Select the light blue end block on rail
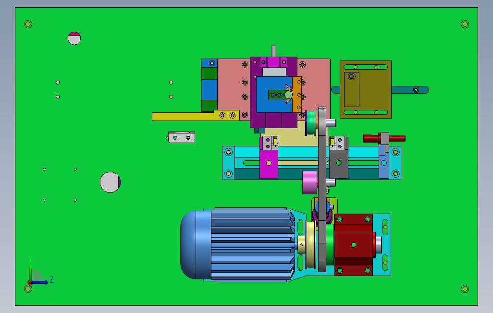The height and width of the screenshot is (313, 493). tap(384, 161)
